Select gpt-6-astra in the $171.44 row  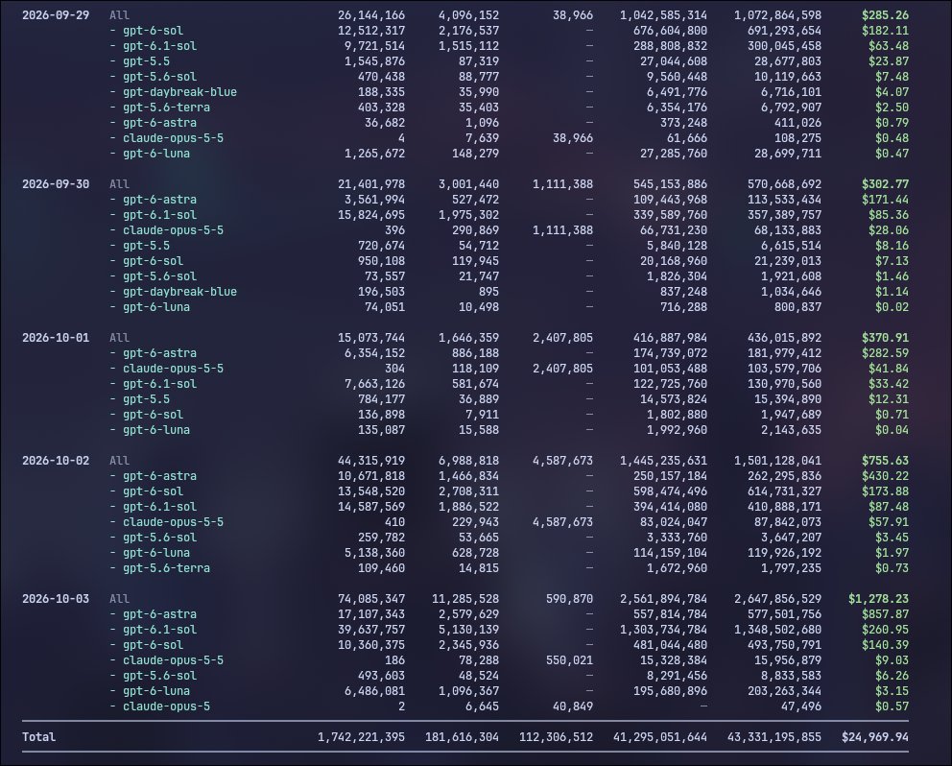159,200
